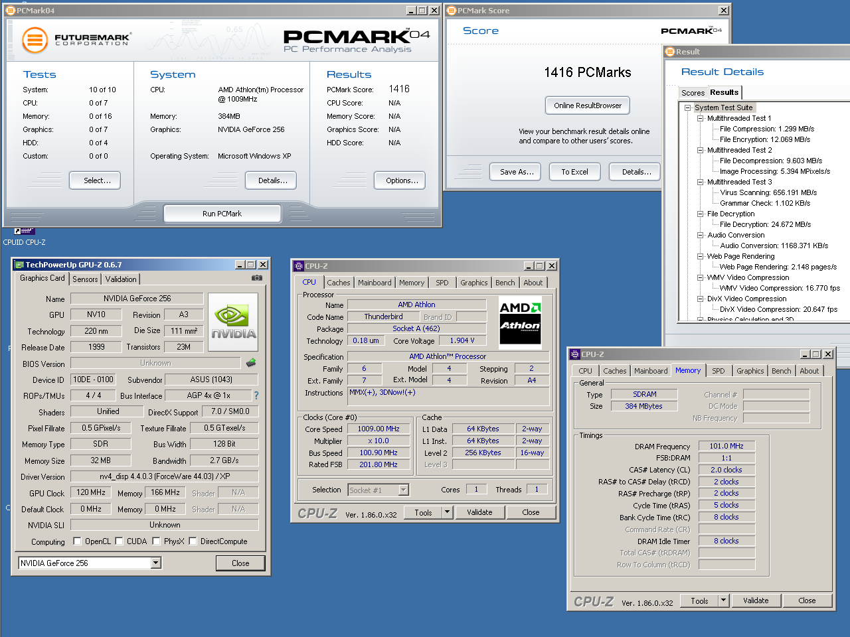Image resolution: width=850 pixels, height=637 pixels.
Task: Open Tools dropdown arrow in CPU-Z CPU window
Action: (447, 512)
